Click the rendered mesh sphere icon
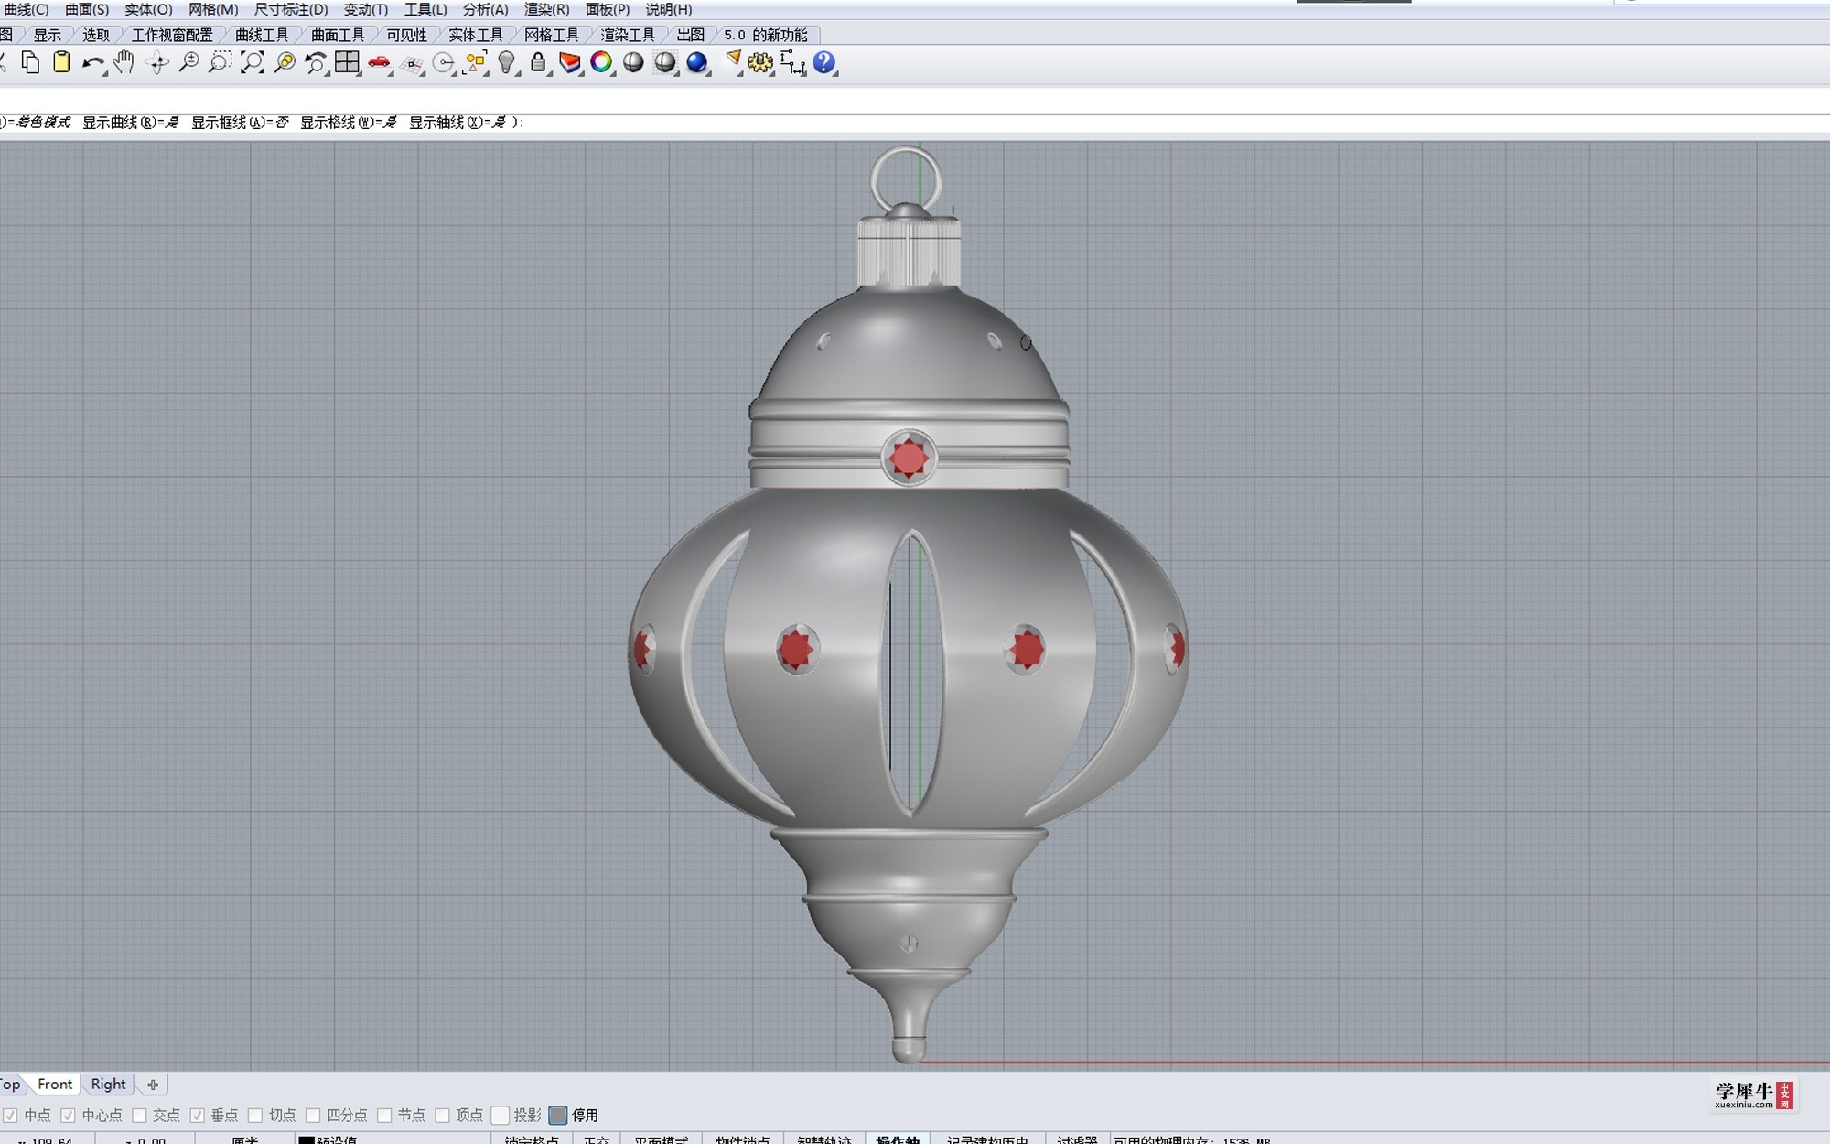The image size is (1830, 1144). tap(665, 62)
